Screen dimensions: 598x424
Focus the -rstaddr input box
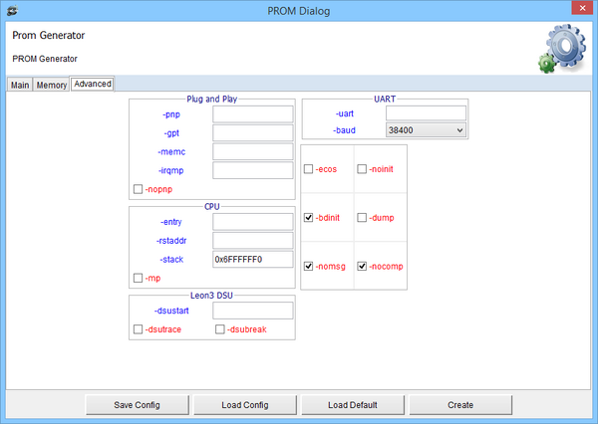point(253,241)
